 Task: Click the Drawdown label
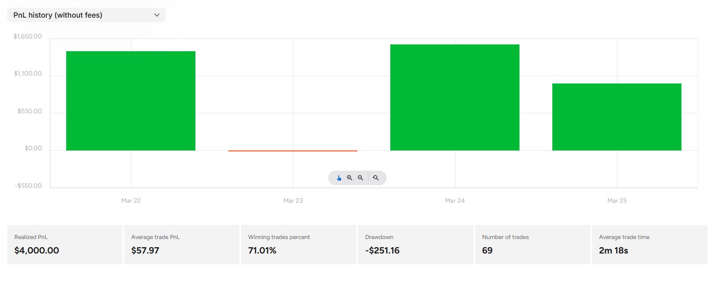[x=379, y=237]
